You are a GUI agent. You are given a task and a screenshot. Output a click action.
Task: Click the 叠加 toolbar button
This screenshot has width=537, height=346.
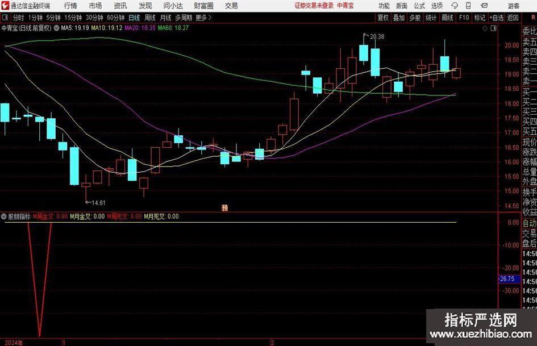click(399, 18)
